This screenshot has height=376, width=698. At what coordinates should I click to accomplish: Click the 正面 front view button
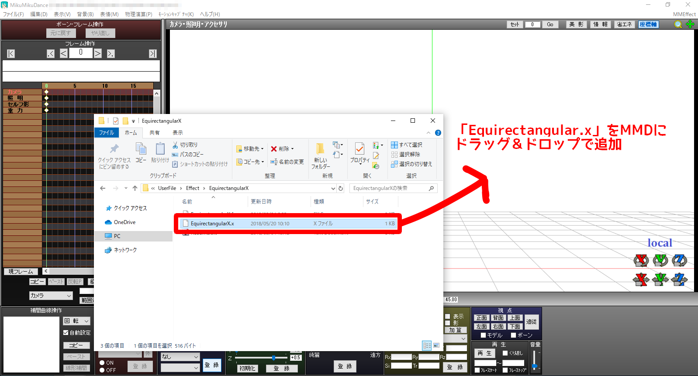[482, 318]
